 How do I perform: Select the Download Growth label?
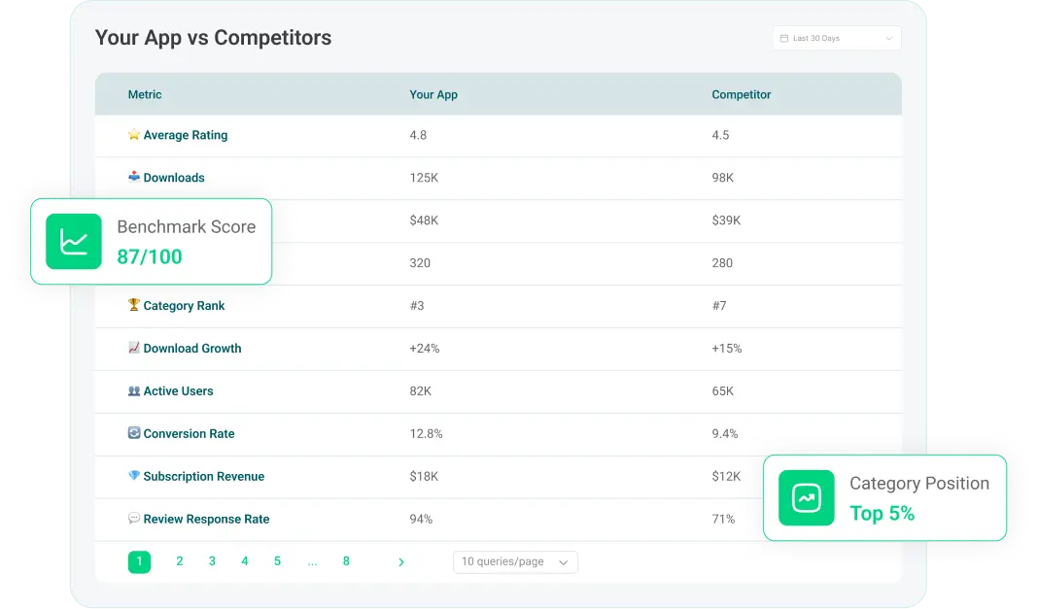coord(192,349)
